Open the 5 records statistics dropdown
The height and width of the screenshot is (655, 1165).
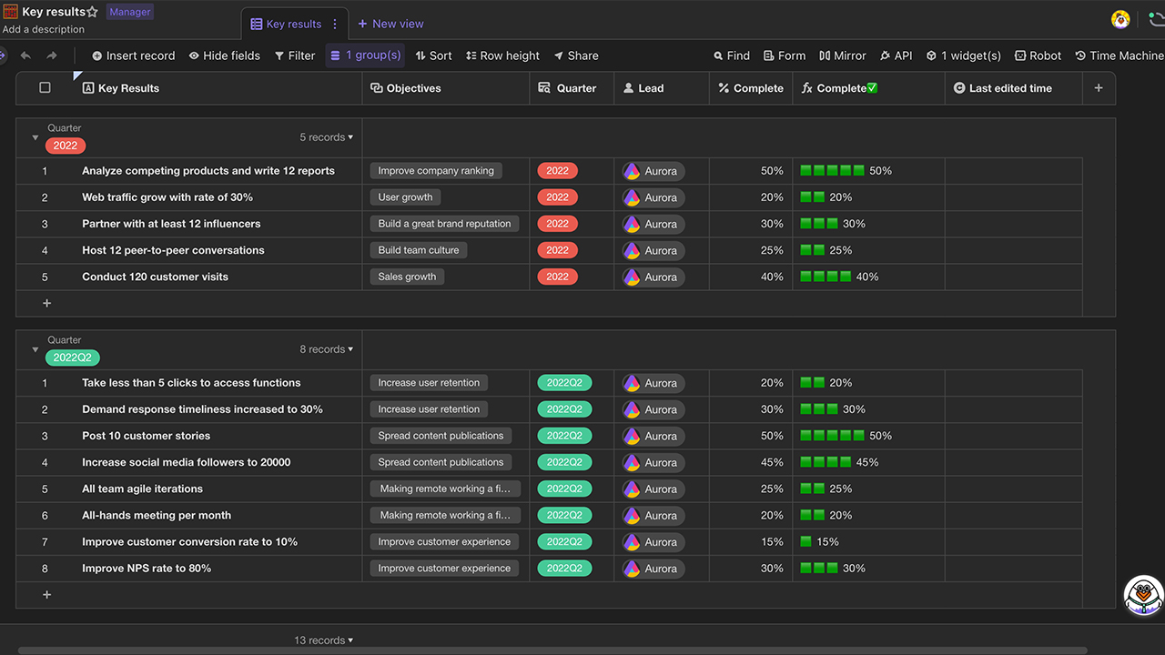pyautogui.click(x=326, y=137)
